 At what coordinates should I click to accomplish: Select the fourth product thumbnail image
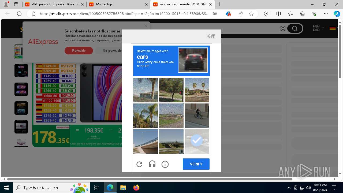(x=21, y=108)
